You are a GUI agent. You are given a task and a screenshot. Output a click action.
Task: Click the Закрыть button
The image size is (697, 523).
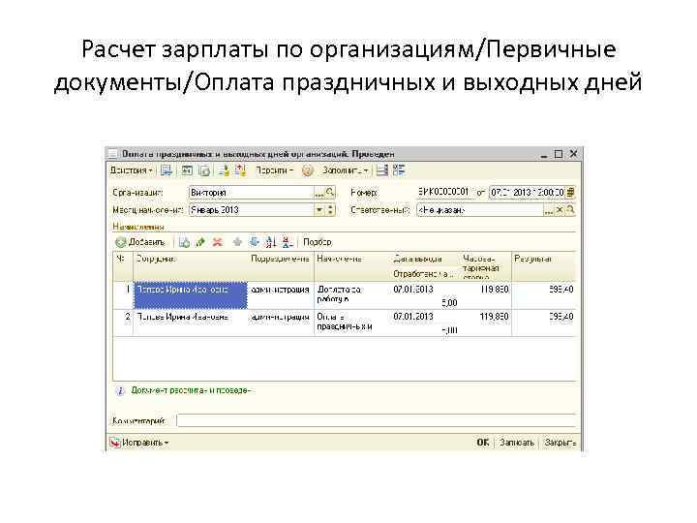[x=561, y=443]
